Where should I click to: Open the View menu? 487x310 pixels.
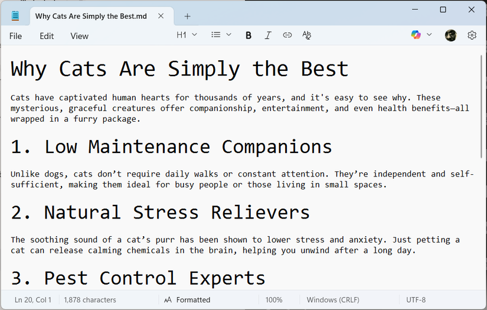click(x=79, y=36)
